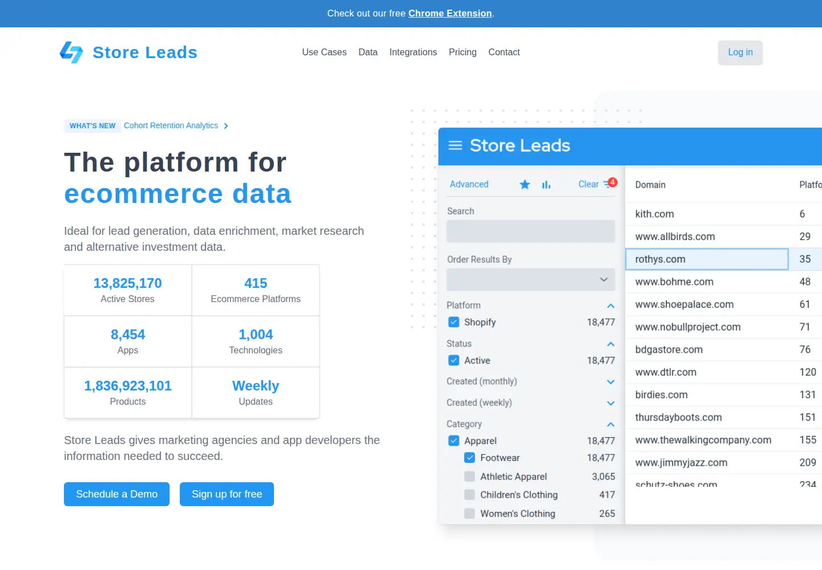Check the Children's Clothing checkbox
Image resolution: width=822 pixels, height=570 pixels.
470,495
